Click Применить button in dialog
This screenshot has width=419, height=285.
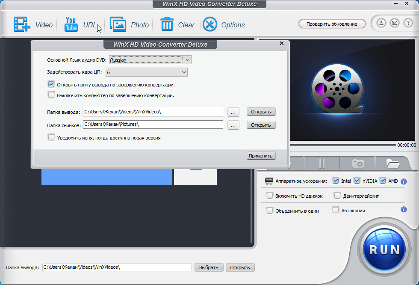(261, 156)
